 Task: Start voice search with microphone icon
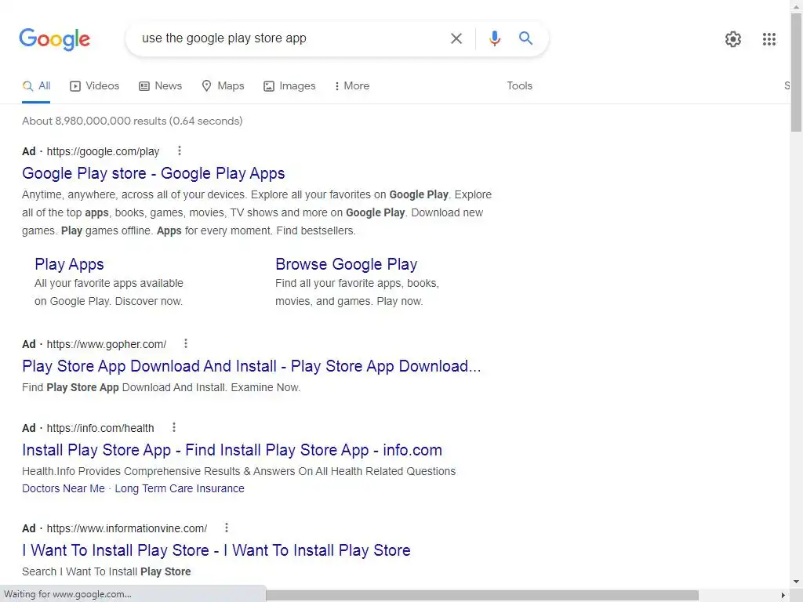pos(495,38)
